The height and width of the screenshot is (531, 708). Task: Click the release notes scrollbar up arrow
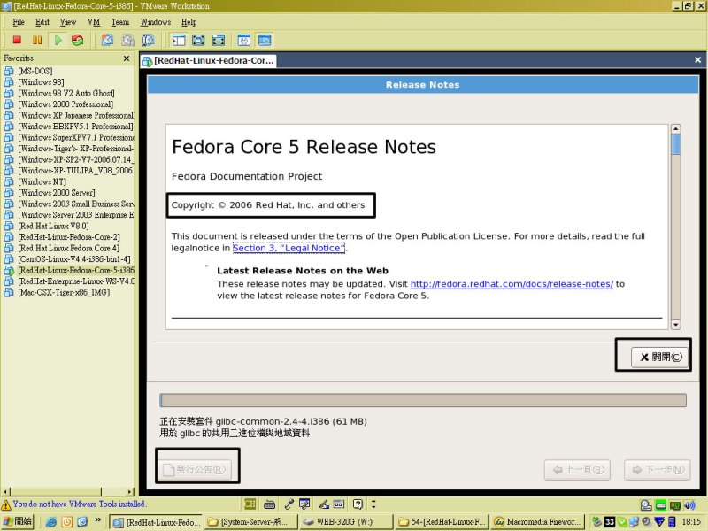pos(676,128)
